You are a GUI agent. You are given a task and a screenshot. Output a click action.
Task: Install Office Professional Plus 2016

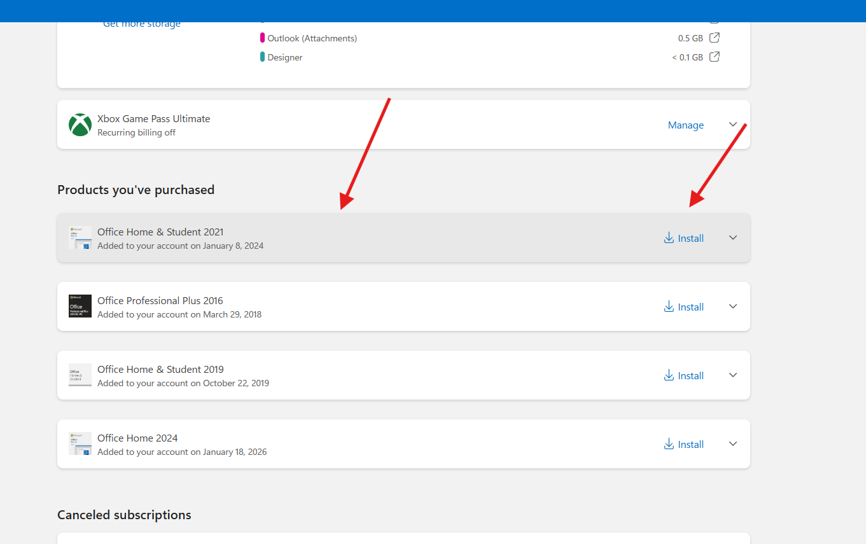point(683,307)
